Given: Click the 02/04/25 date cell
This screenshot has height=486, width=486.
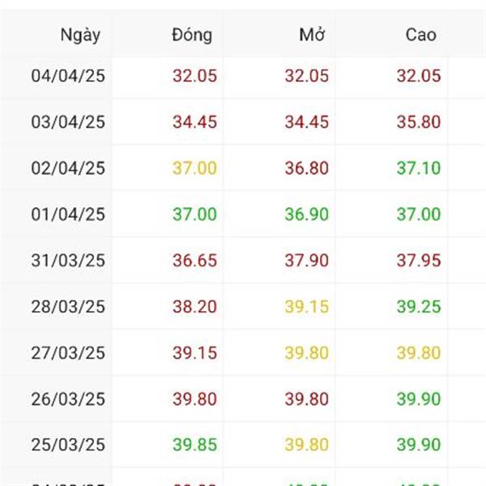Looking at the screenshot, I should (68, 168).
